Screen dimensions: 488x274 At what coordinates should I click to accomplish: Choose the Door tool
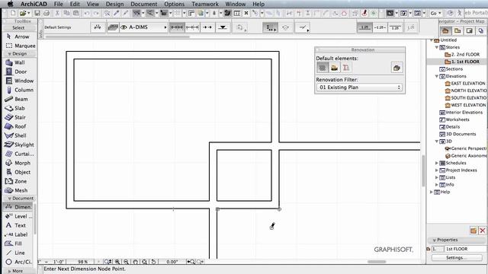tap(17, 72)
